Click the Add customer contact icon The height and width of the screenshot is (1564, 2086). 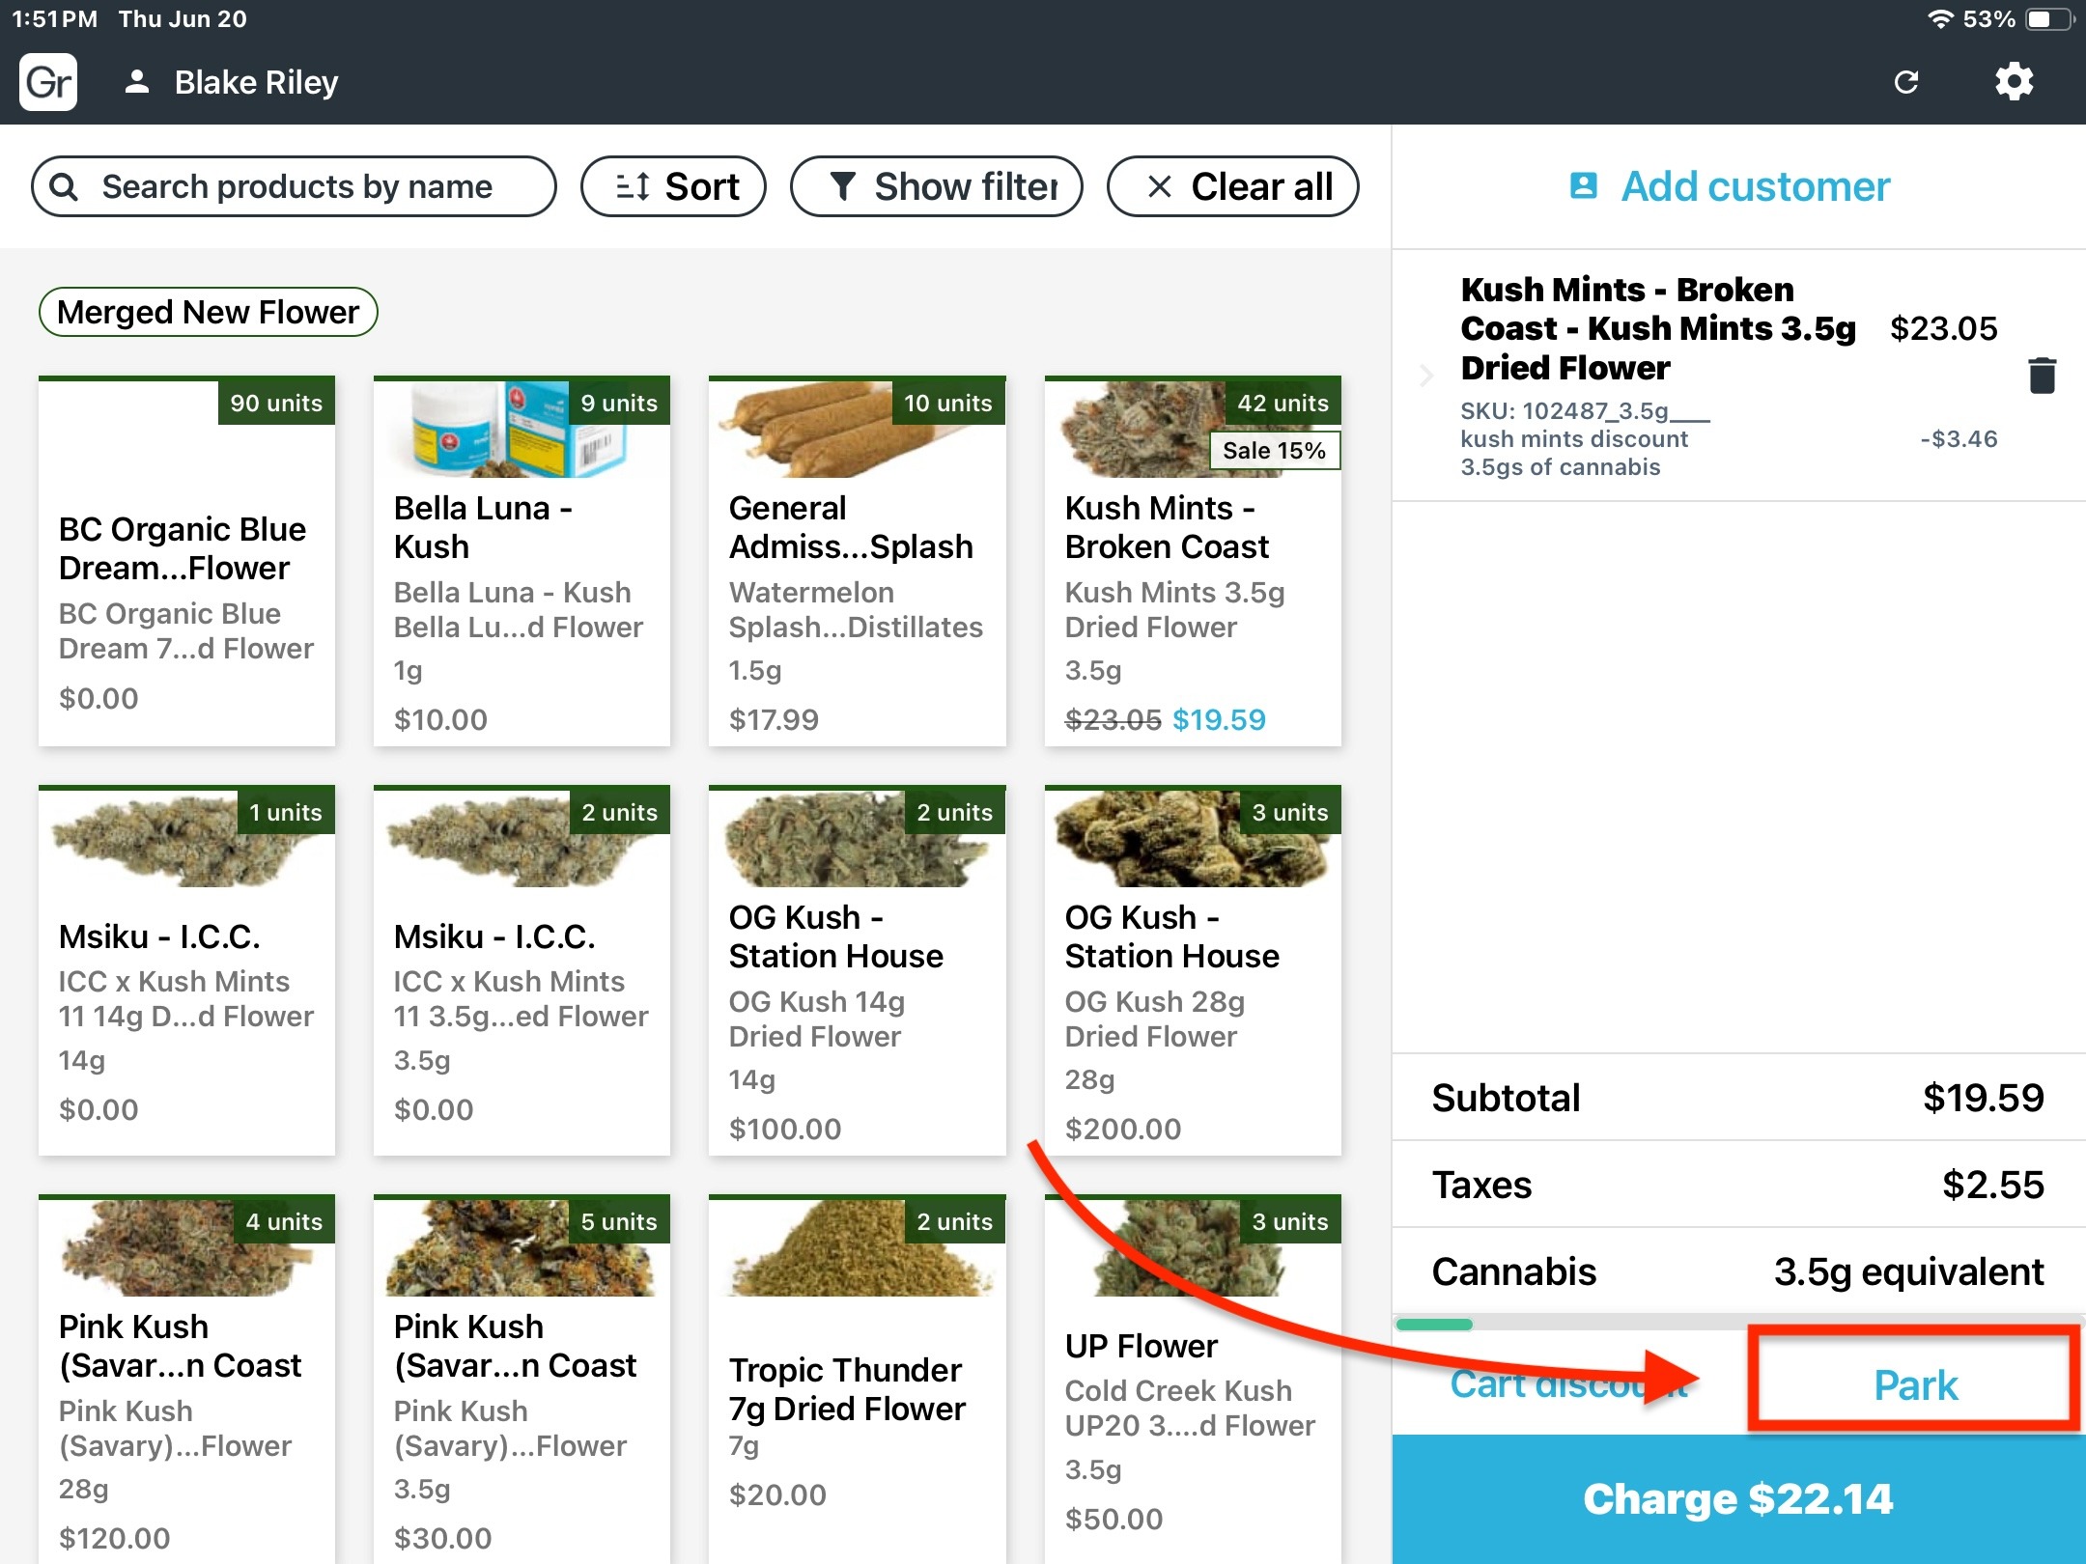(1584, 185)
